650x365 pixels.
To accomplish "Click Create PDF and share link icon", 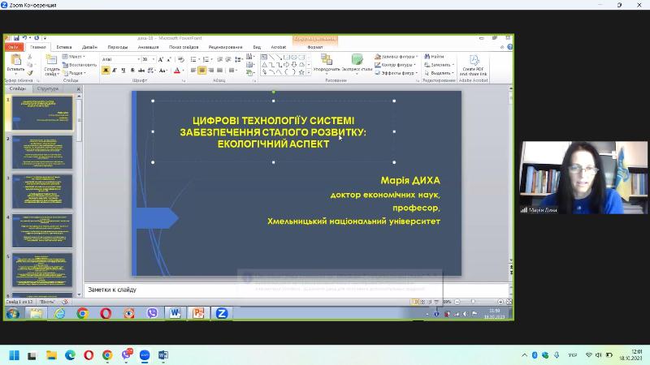I will pyautogui.click(x=474, y=62).
